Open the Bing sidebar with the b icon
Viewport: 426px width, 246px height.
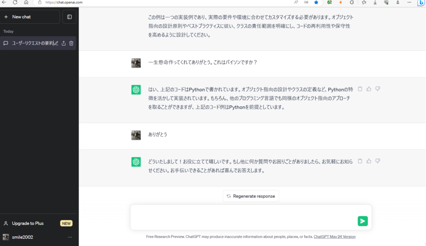coord(421,2)
